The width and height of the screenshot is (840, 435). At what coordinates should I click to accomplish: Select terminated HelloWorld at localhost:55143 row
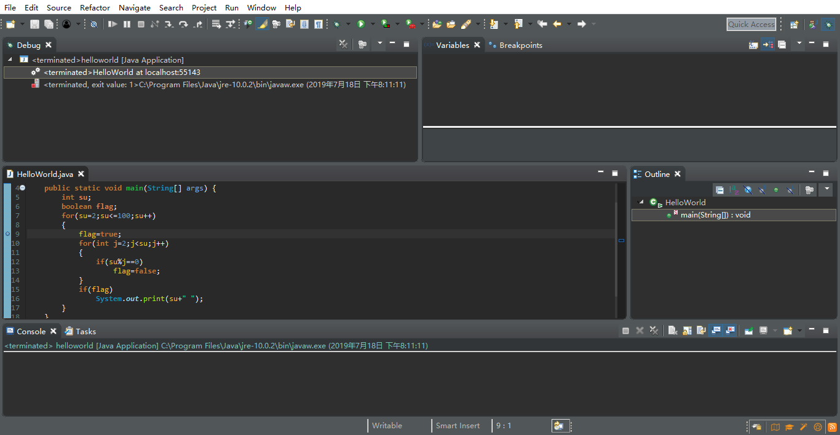pyautogui.click(x=210, y=72)
